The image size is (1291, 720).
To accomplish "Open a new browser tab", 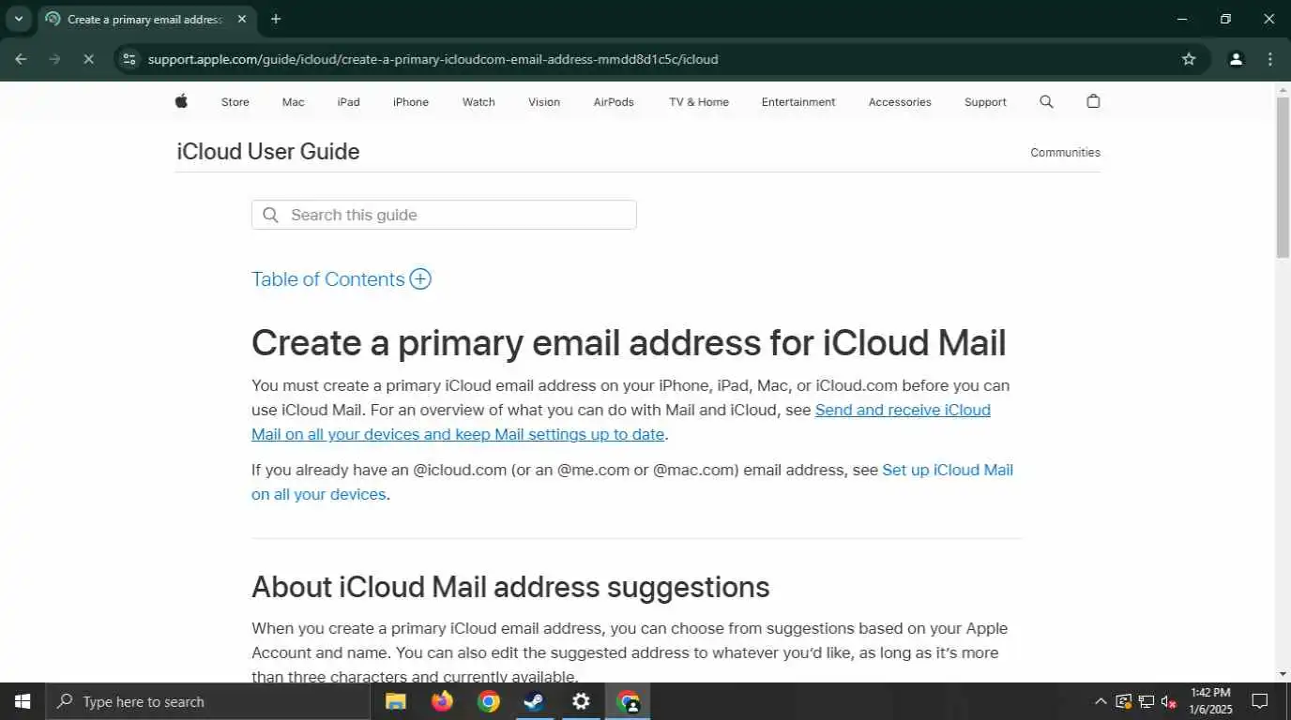I will point(275,19).
